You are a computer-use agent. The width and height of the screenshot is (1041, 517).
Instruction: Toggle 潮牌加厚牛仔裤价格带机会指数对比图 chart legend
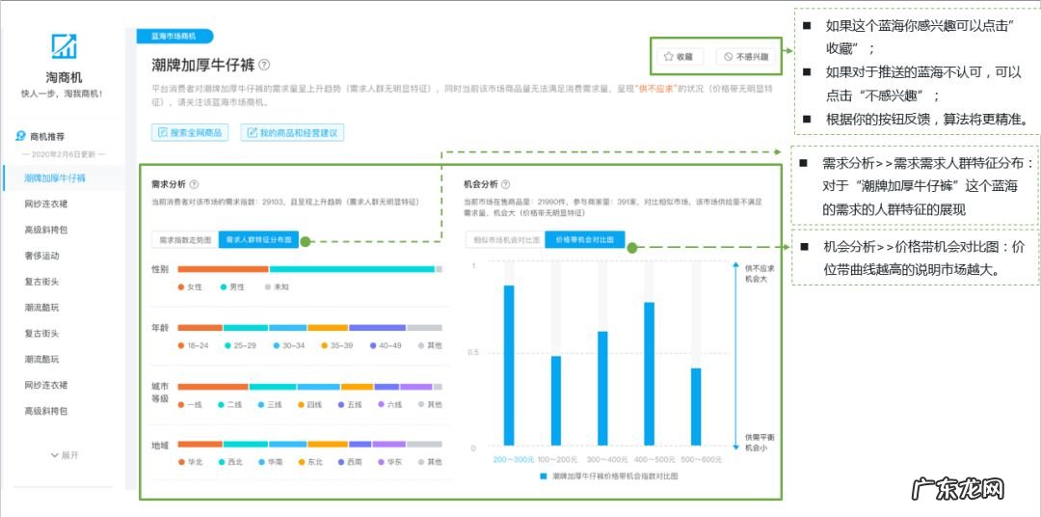[608, 476]
